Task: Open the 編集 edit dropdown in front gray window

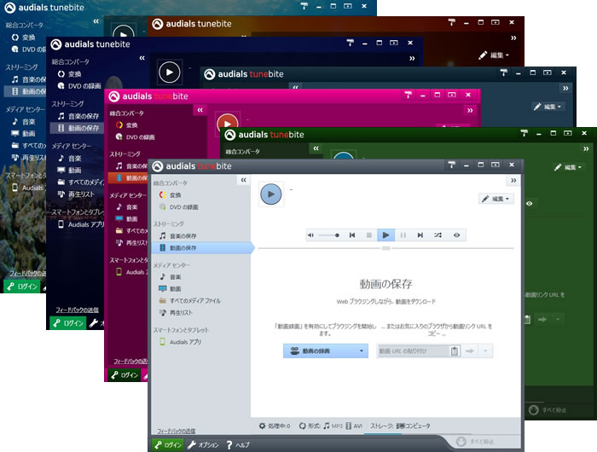Action: pyautogui.click(x=496, y=199)
